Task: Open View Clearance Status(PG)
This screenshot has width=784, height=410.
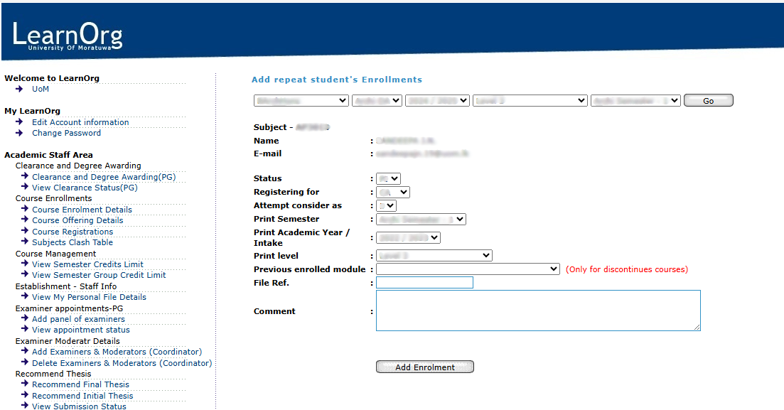Action: pos(85,188)
